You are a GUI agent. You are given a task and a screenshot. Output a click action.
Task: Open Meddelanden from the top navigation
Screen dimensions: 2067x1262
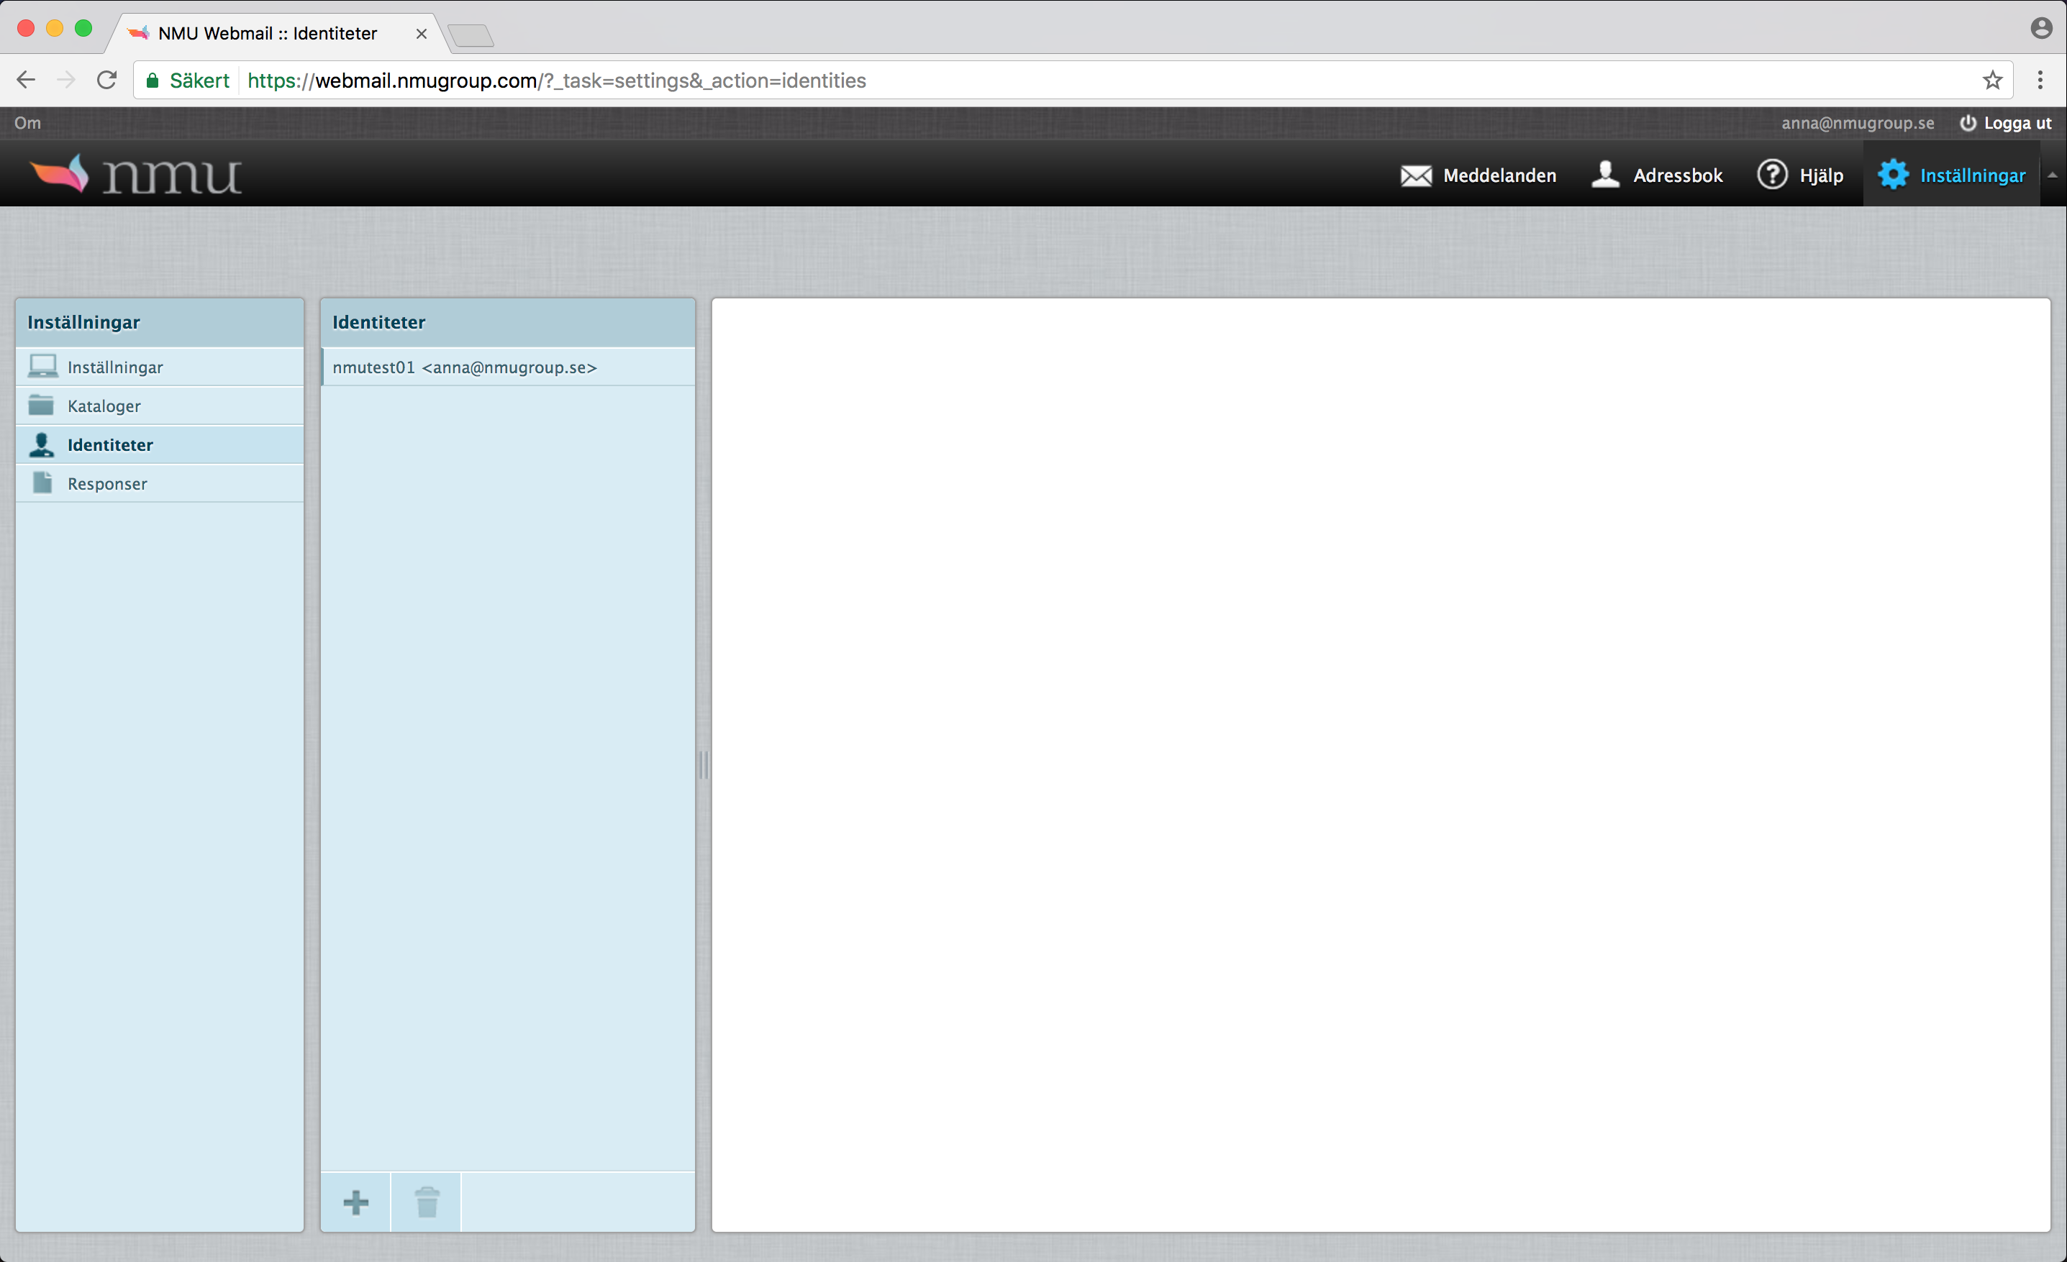(x=1478, y=175)
